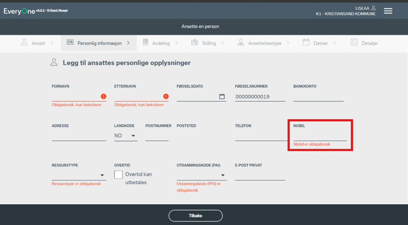408x225 pixels.
Task: Click the Detaljer checklist step icon
Action: pyautogui.click(x=354, y=43)
